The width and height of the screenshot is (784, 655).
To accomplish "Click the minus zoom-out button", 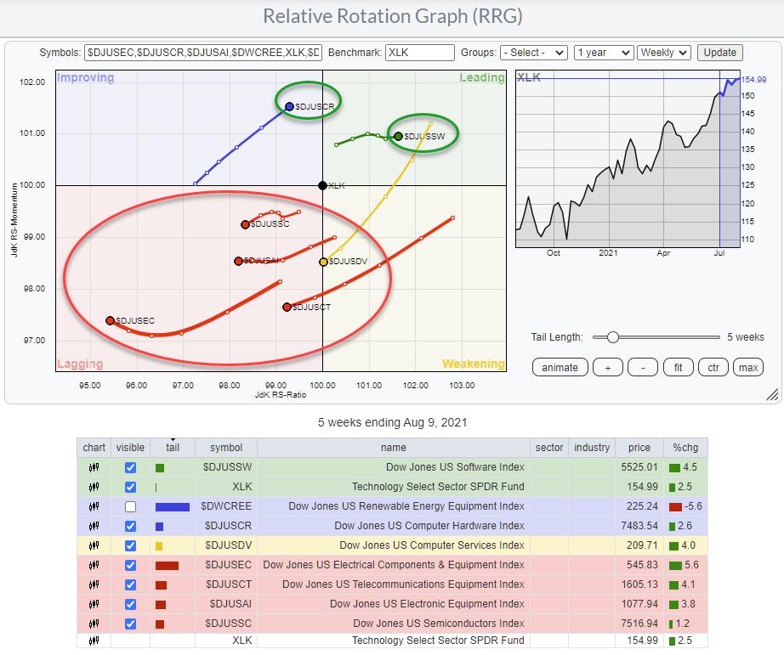I will point(644,367).
